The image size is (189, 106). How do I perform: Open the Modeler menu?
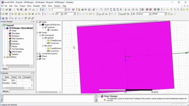(37, 6)
